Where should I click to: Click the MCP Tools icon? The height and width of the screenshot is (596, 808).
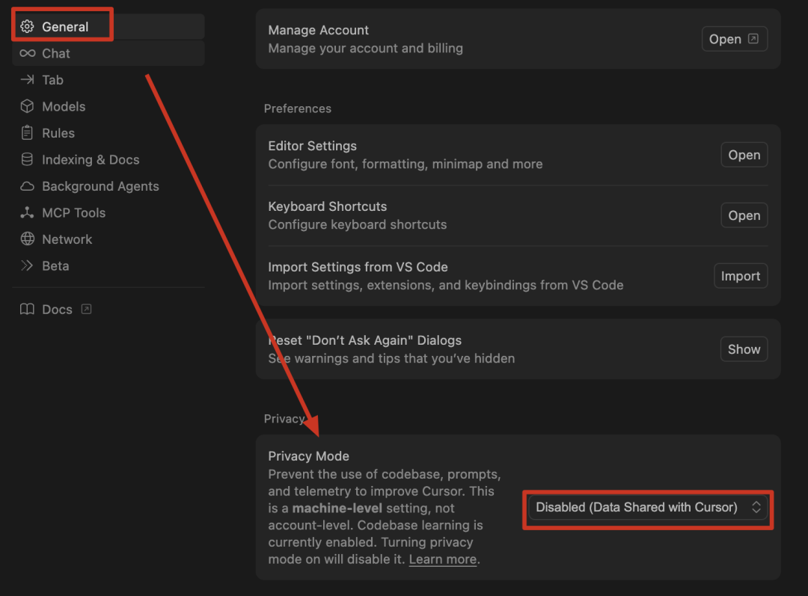[28, 212]
